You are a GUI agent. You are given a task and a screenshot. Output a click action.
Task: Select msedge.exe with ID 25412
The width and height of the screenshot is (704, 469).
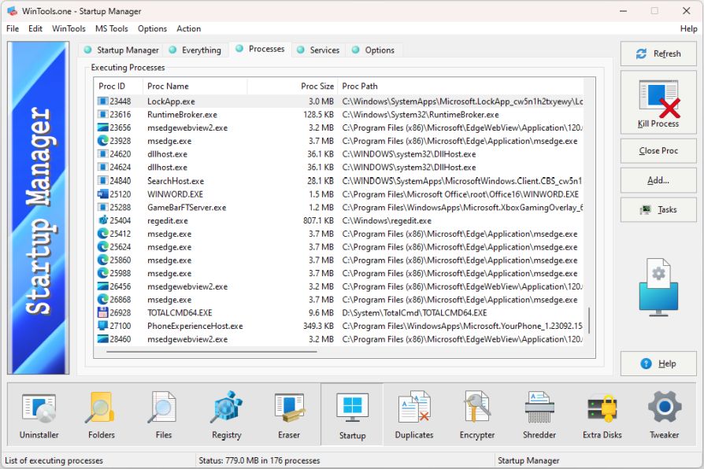pos(339,234)
